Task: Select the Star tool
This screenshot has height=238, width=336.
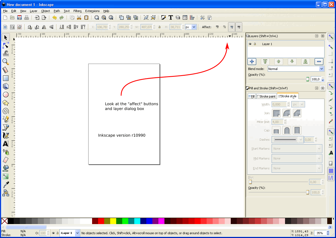Action: pos(5,103)
